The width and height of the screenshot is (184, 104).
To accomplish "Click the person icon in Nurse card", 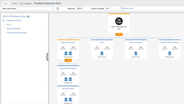I will click(x=102, y=53).
